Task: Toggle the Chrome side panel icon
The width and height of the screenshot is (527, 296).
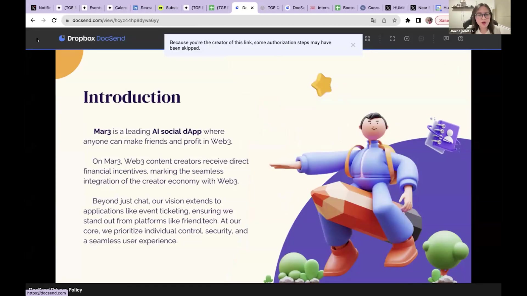Action: click(418, 20)
